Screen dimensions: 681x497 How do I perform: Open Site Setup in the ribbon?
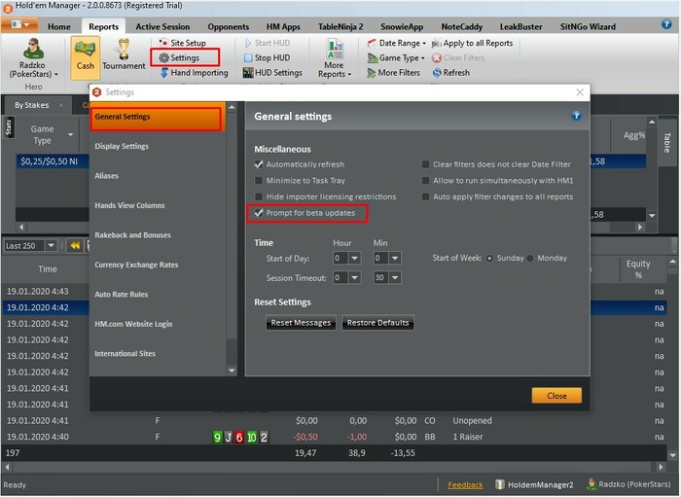[183, 43]
